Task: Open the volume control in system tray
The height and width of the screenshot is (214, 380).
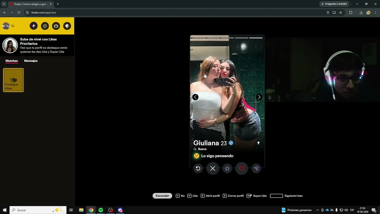Action: tap(346, 210)
